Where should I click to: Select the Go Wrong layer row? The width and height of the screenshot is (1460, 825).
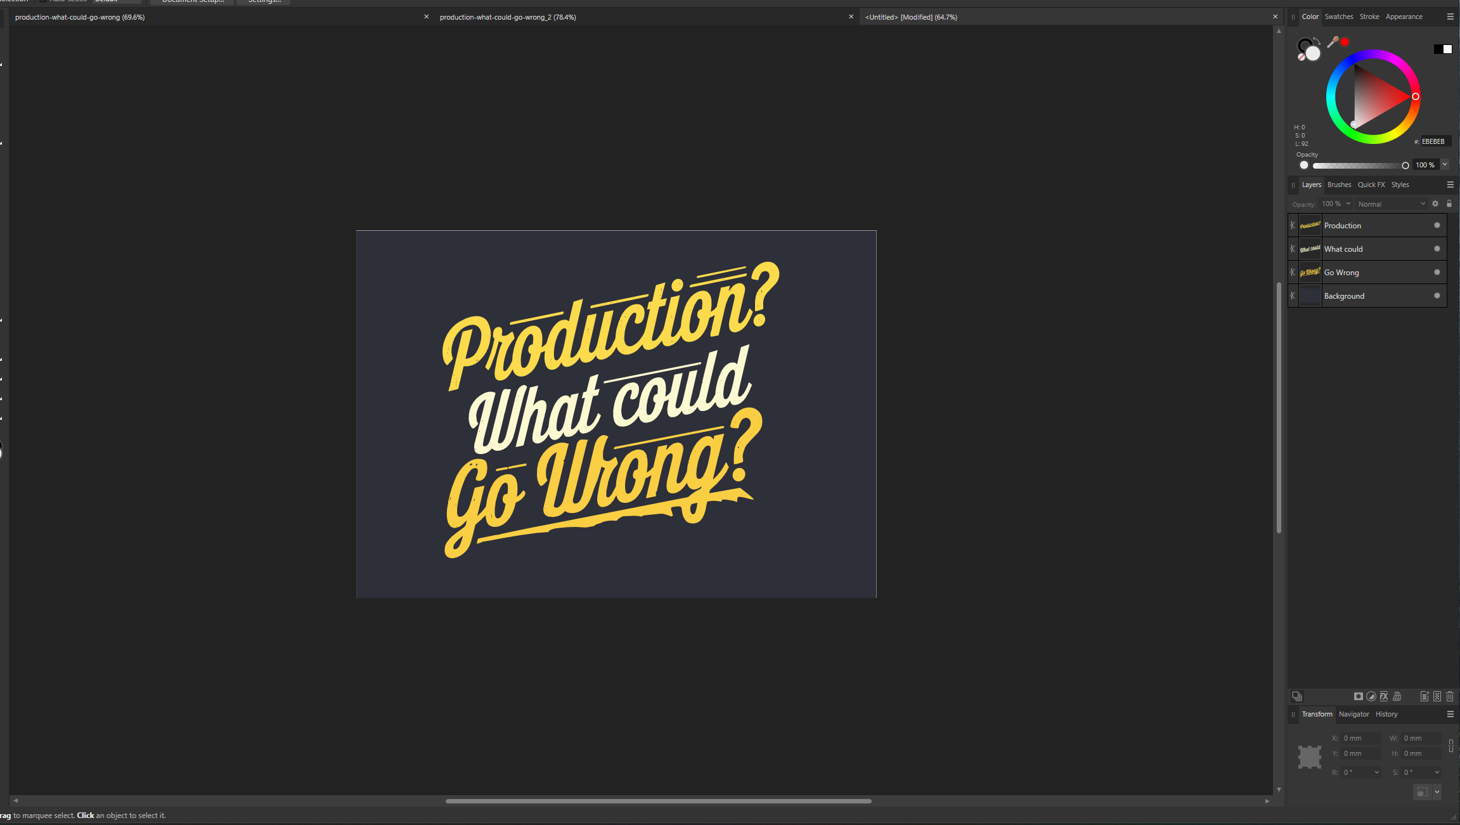pos(1367,272)
